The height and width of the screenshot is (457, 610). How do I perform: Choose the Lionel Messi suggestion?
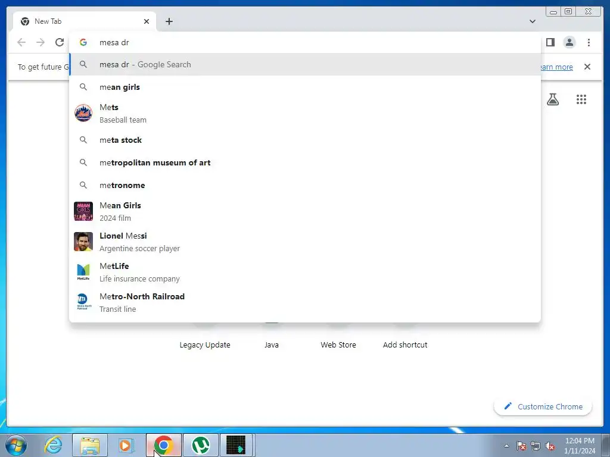pos(305,242)
